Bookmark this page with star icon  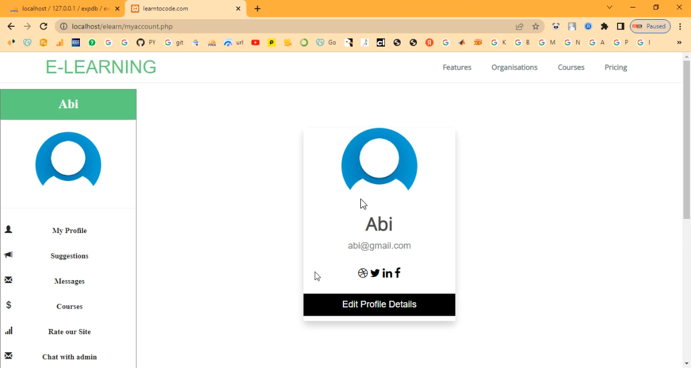(536, 26)
